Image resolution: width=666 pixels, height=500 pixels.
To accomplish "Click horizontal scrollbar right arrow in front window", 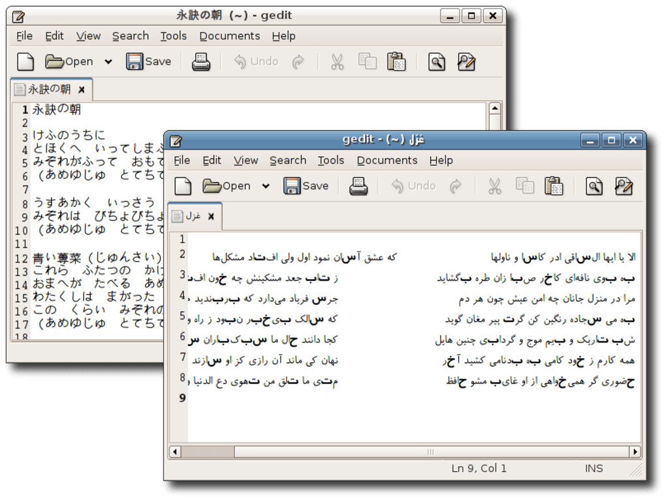I will tap(635, 452).
